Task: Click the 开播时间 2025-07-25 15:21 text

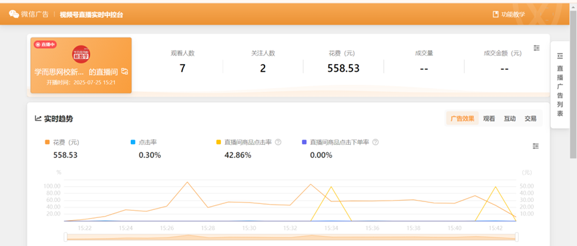Action: point(81,82)
